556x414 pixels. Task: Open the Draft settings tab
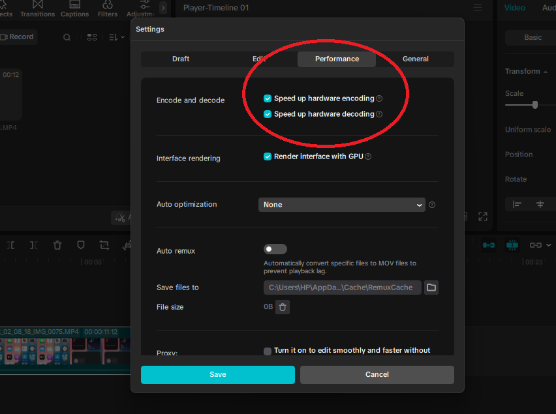coord(181,59)
